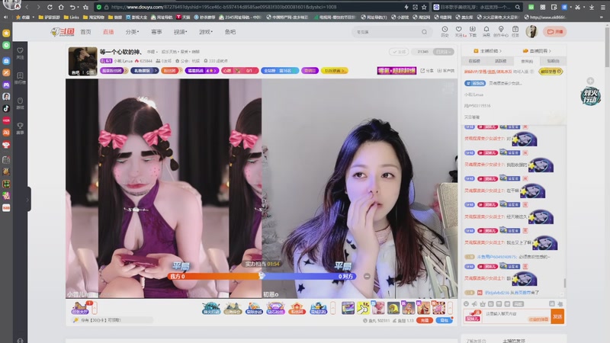Click the blue 背包 backpack button

[x=444, y=320]
